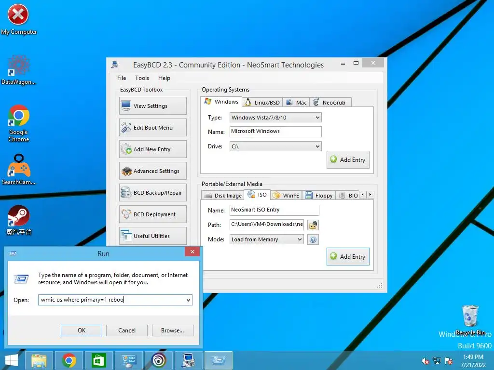The height and width of the screenshot is (370, 494).
Task: Open Advanced Settings in toolbox
Action: [153, 171]
